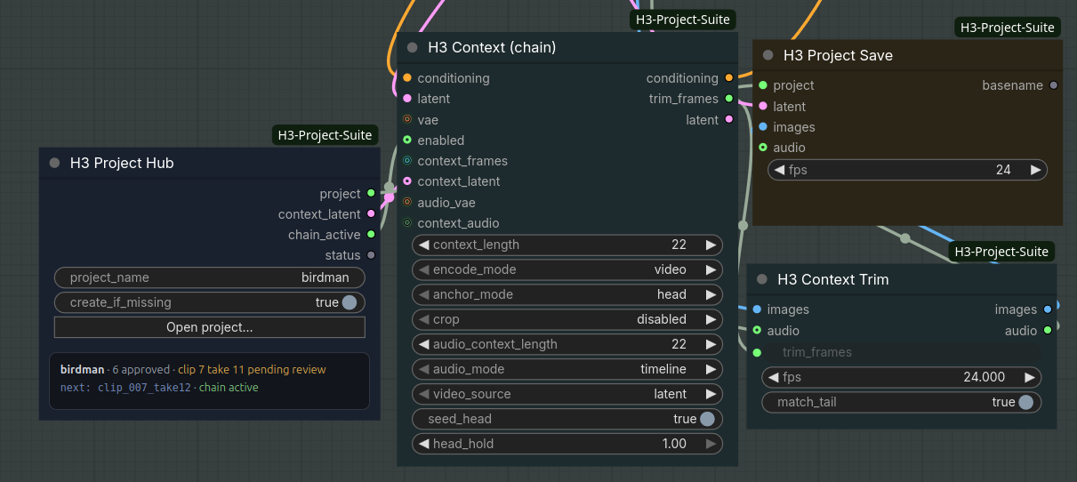Image resolution: width=1077 pixels, height=482 pixels.
Task: Select previous video_source option
Action: [x=424, y=394]
